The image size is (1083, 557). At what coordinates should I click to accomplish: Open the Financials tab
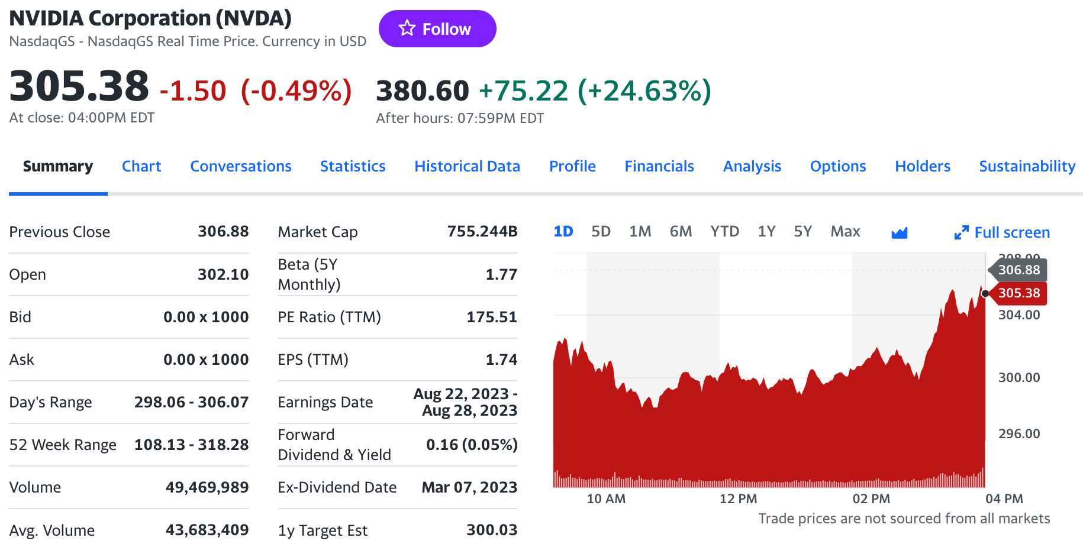point(659,167)
